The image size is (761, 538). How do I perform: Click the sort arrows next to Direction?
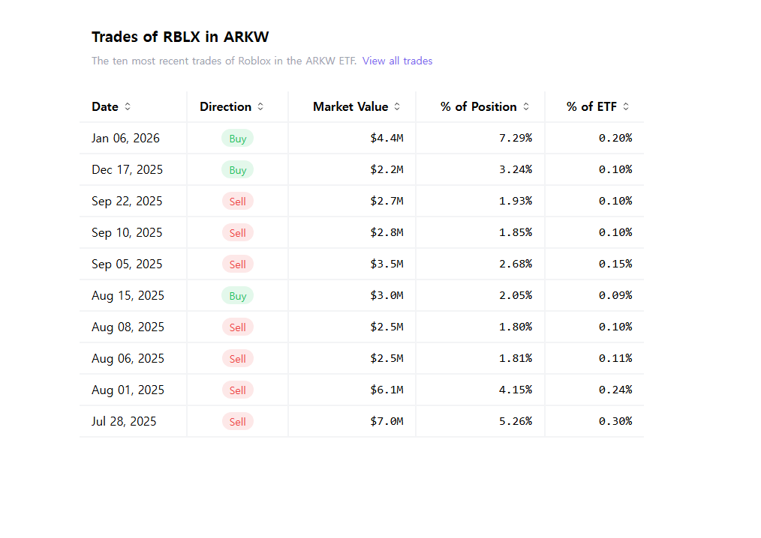(260, 106)
